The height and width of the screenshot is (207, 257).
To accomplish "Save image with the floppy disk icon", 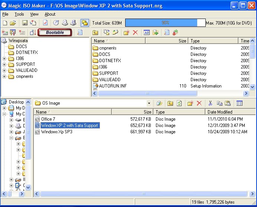I will [25, 23].
